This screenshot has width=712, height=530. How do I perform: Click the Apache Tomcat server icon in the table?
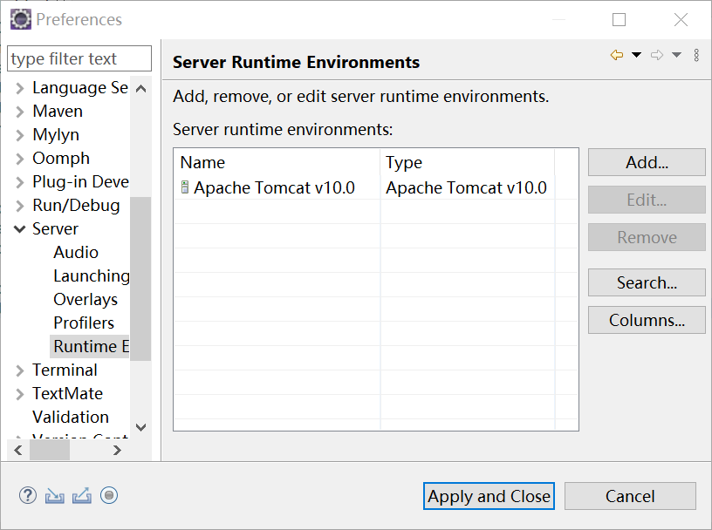pos(183,187)
